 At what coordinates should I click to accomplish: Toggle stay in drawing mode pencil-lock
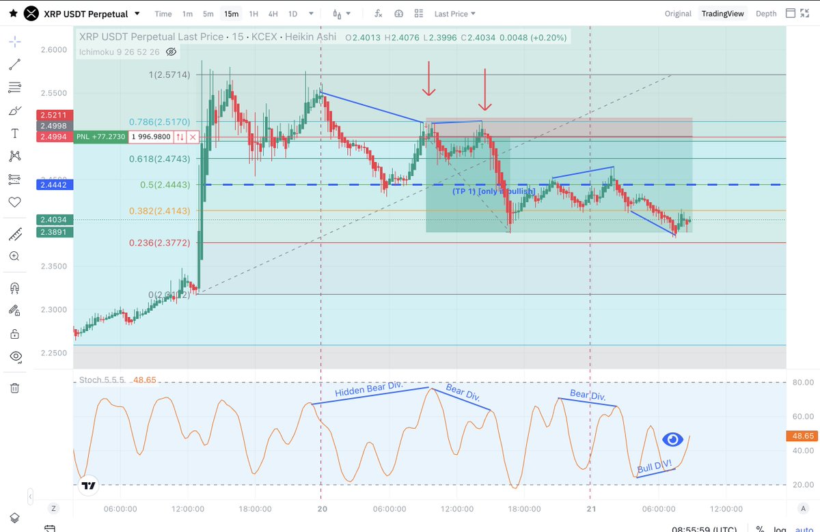14,311
